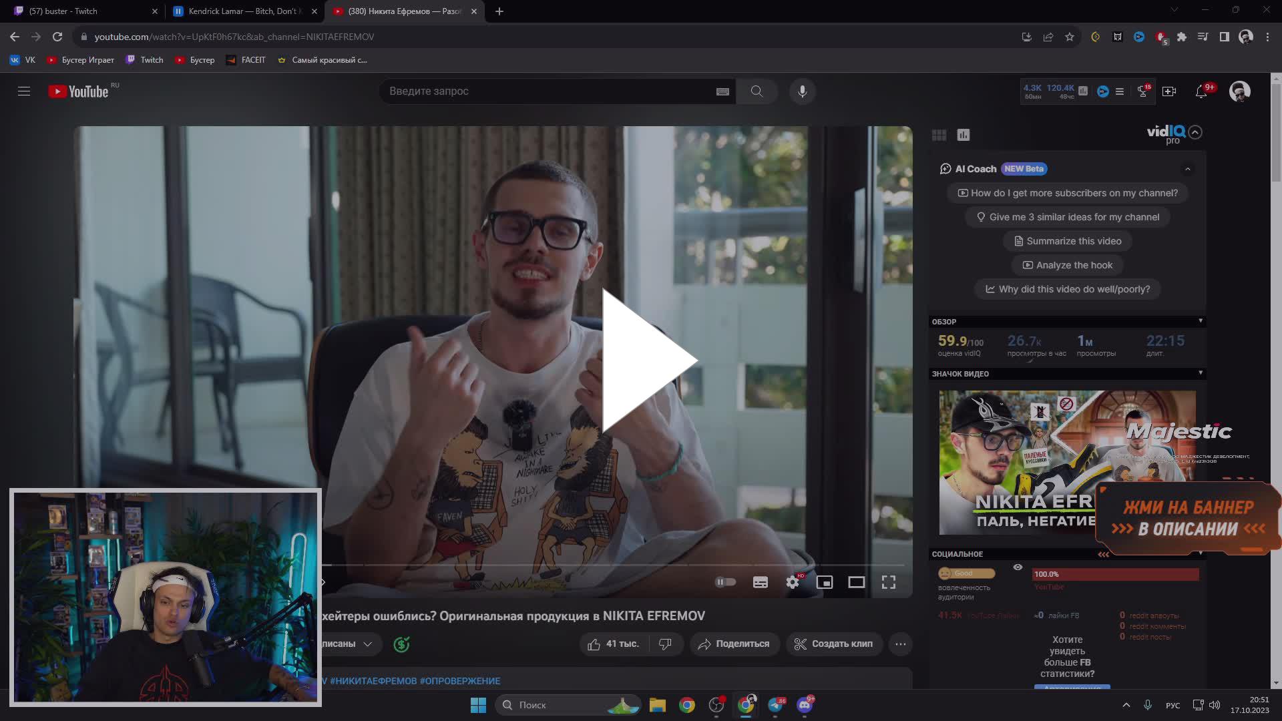Click Summarize this video button
1282x721 pixels.
click(1067, 241)
